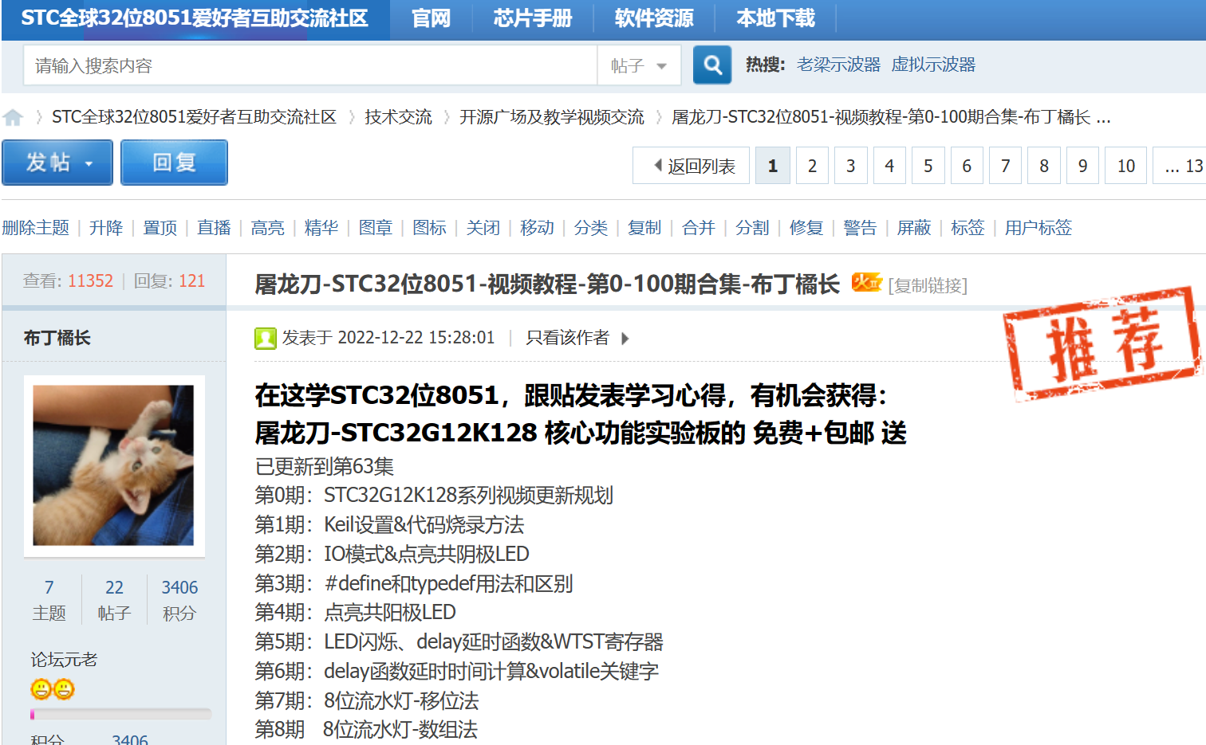1206x745 pixels.
Task: Go to page 3
Action: coord(851,166)
